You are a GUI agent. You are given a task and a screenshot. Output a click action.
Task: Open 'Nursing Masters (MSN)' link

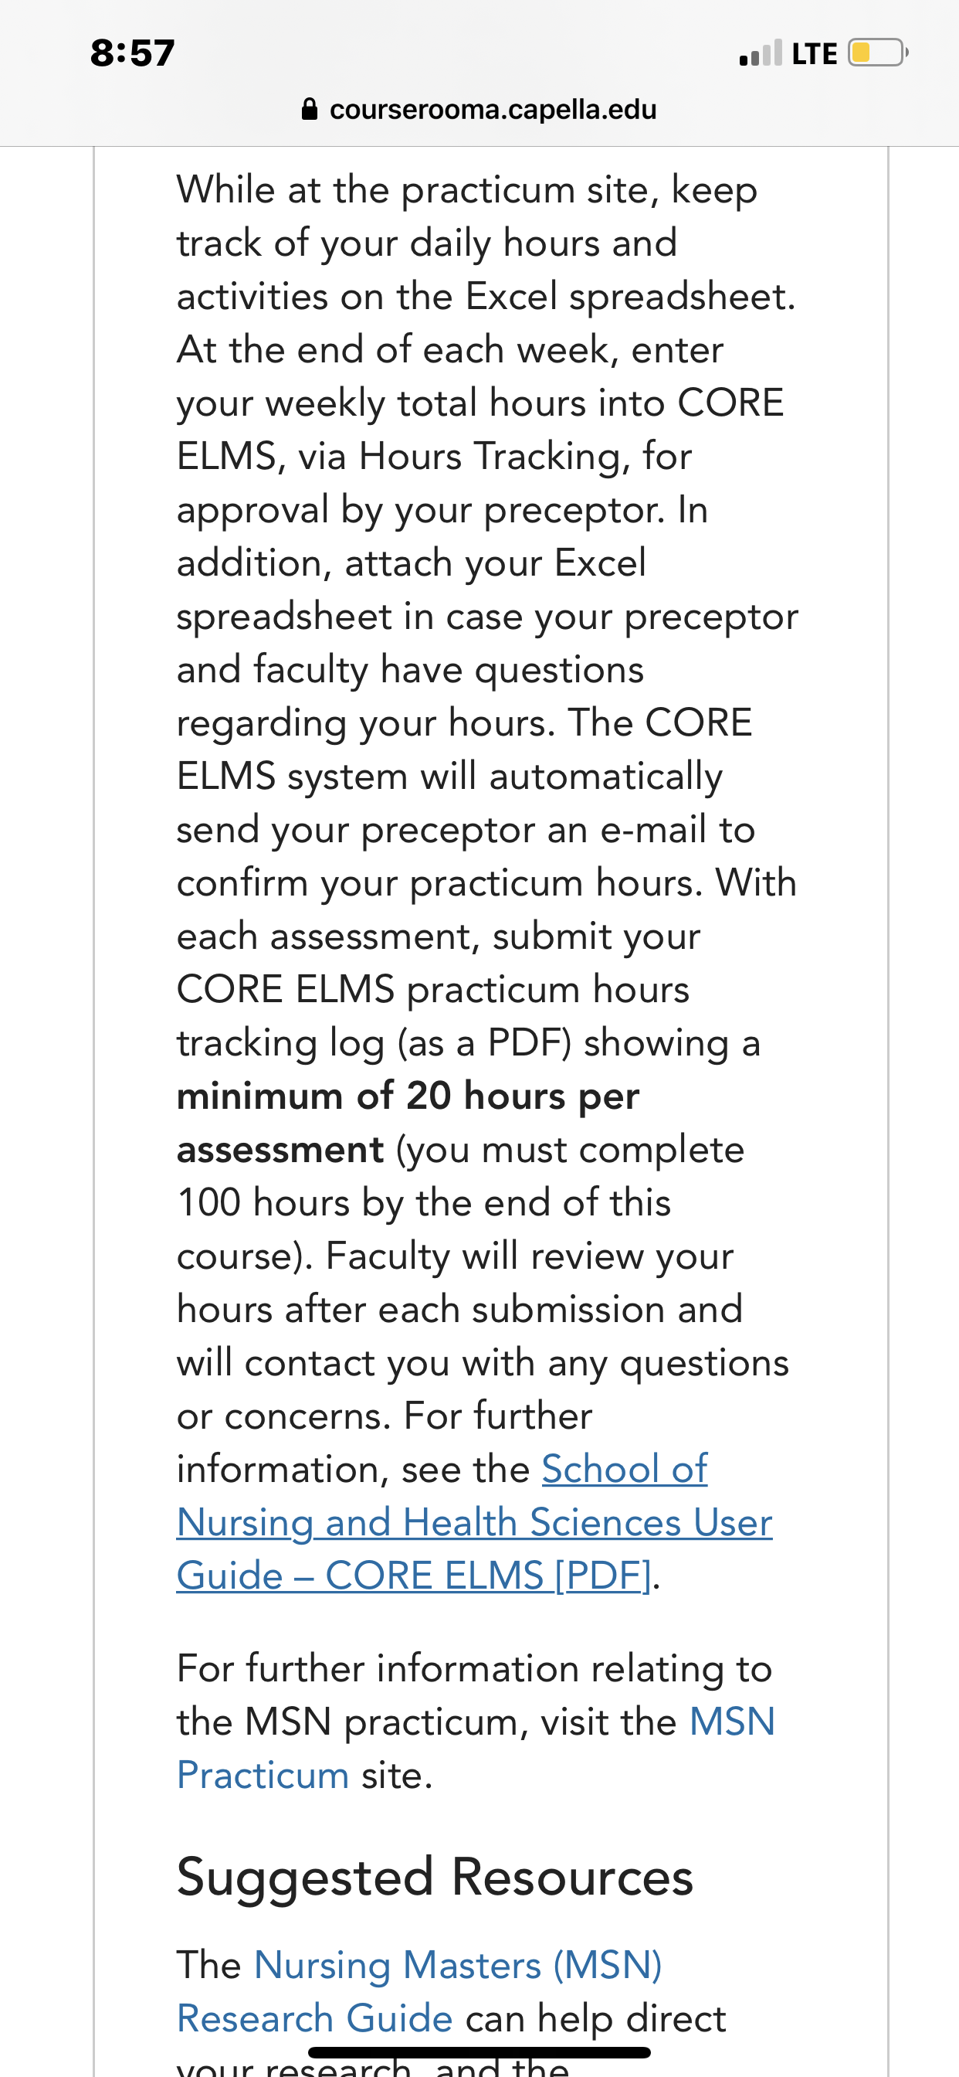point(458,1965)
